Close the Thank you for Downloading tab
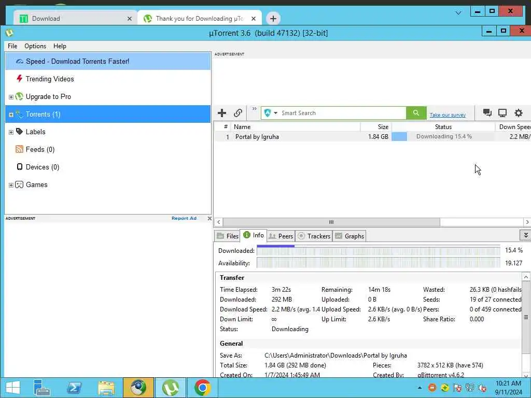Viewport: 531px width, 398px height. point(253,19)
